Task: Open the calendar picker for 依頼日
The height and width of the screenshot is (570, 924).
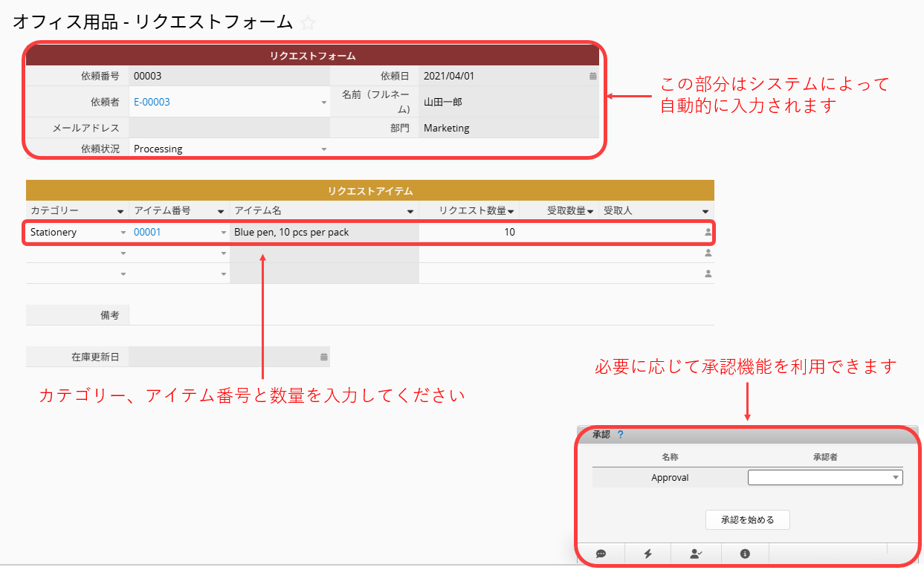Action: [x=592, y=76]
